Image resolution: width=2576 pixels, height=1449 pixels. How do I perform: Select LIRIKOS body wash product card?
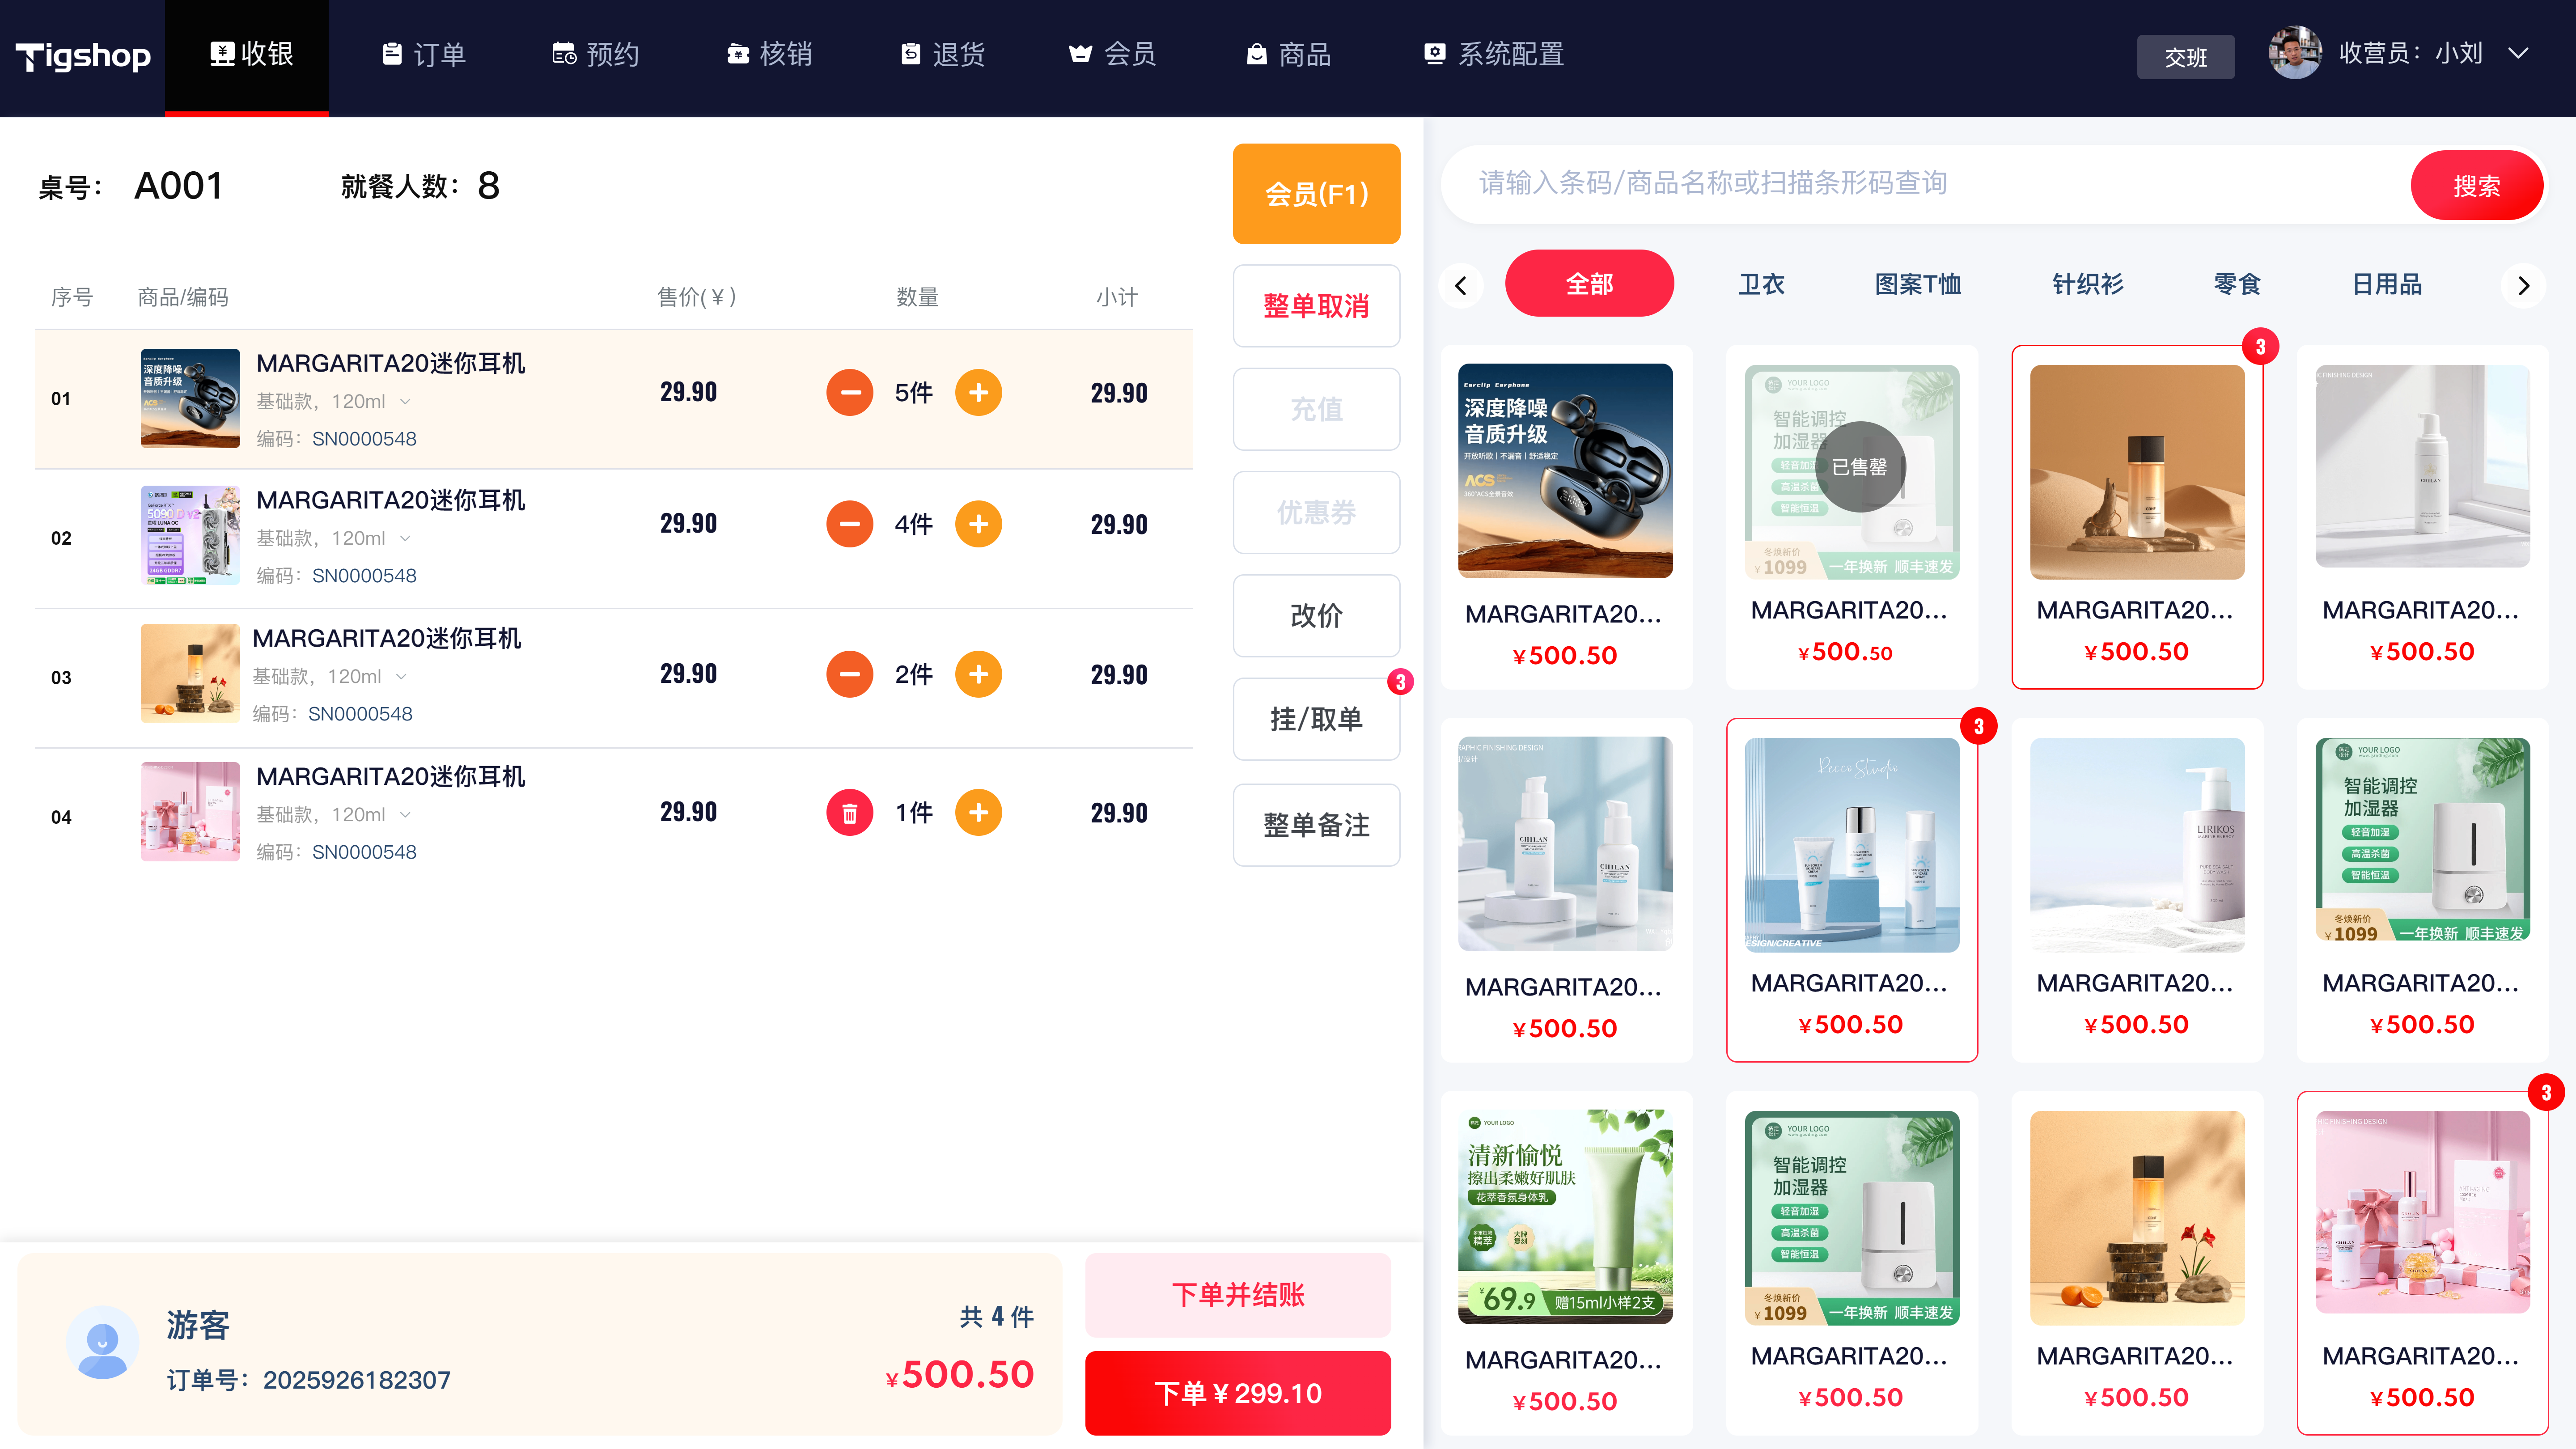tap(2137, 890)
